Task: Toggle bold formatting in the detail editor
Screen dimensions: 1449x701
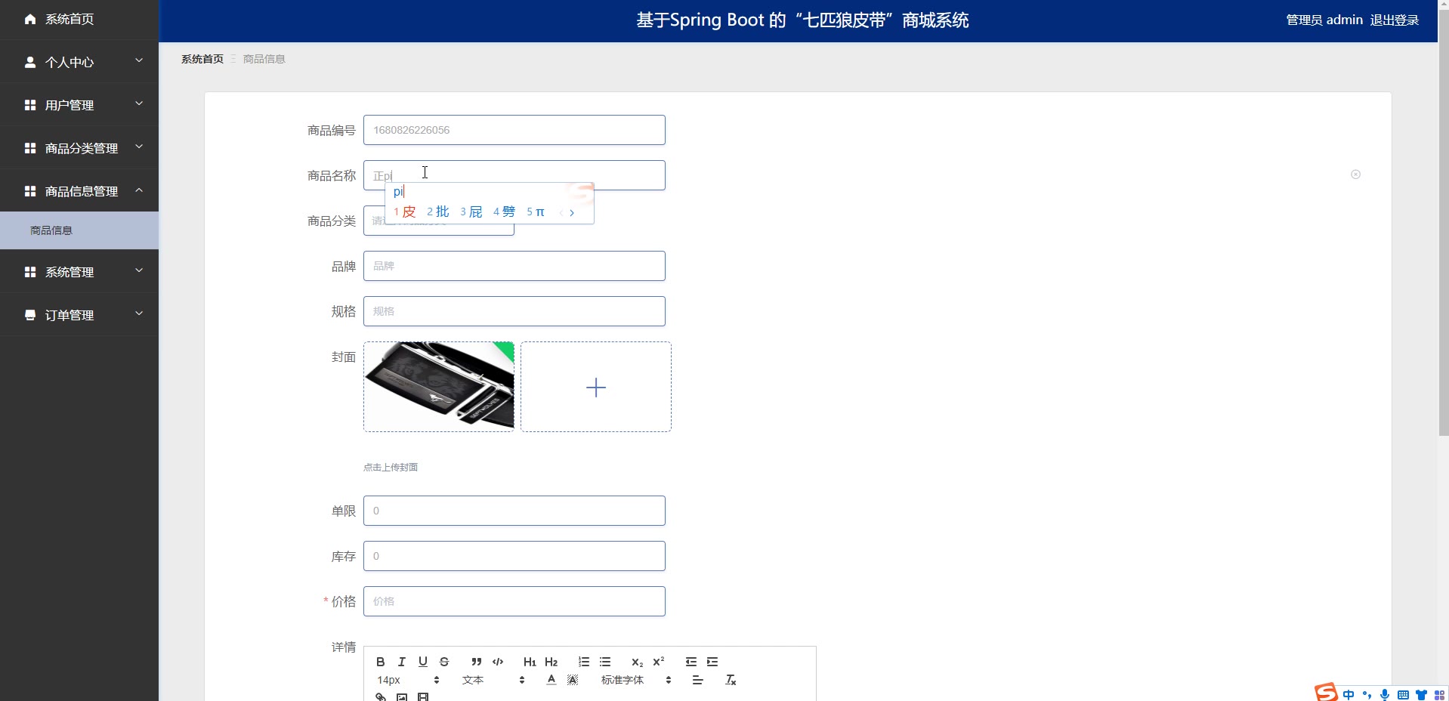Action: coord(381,662)
